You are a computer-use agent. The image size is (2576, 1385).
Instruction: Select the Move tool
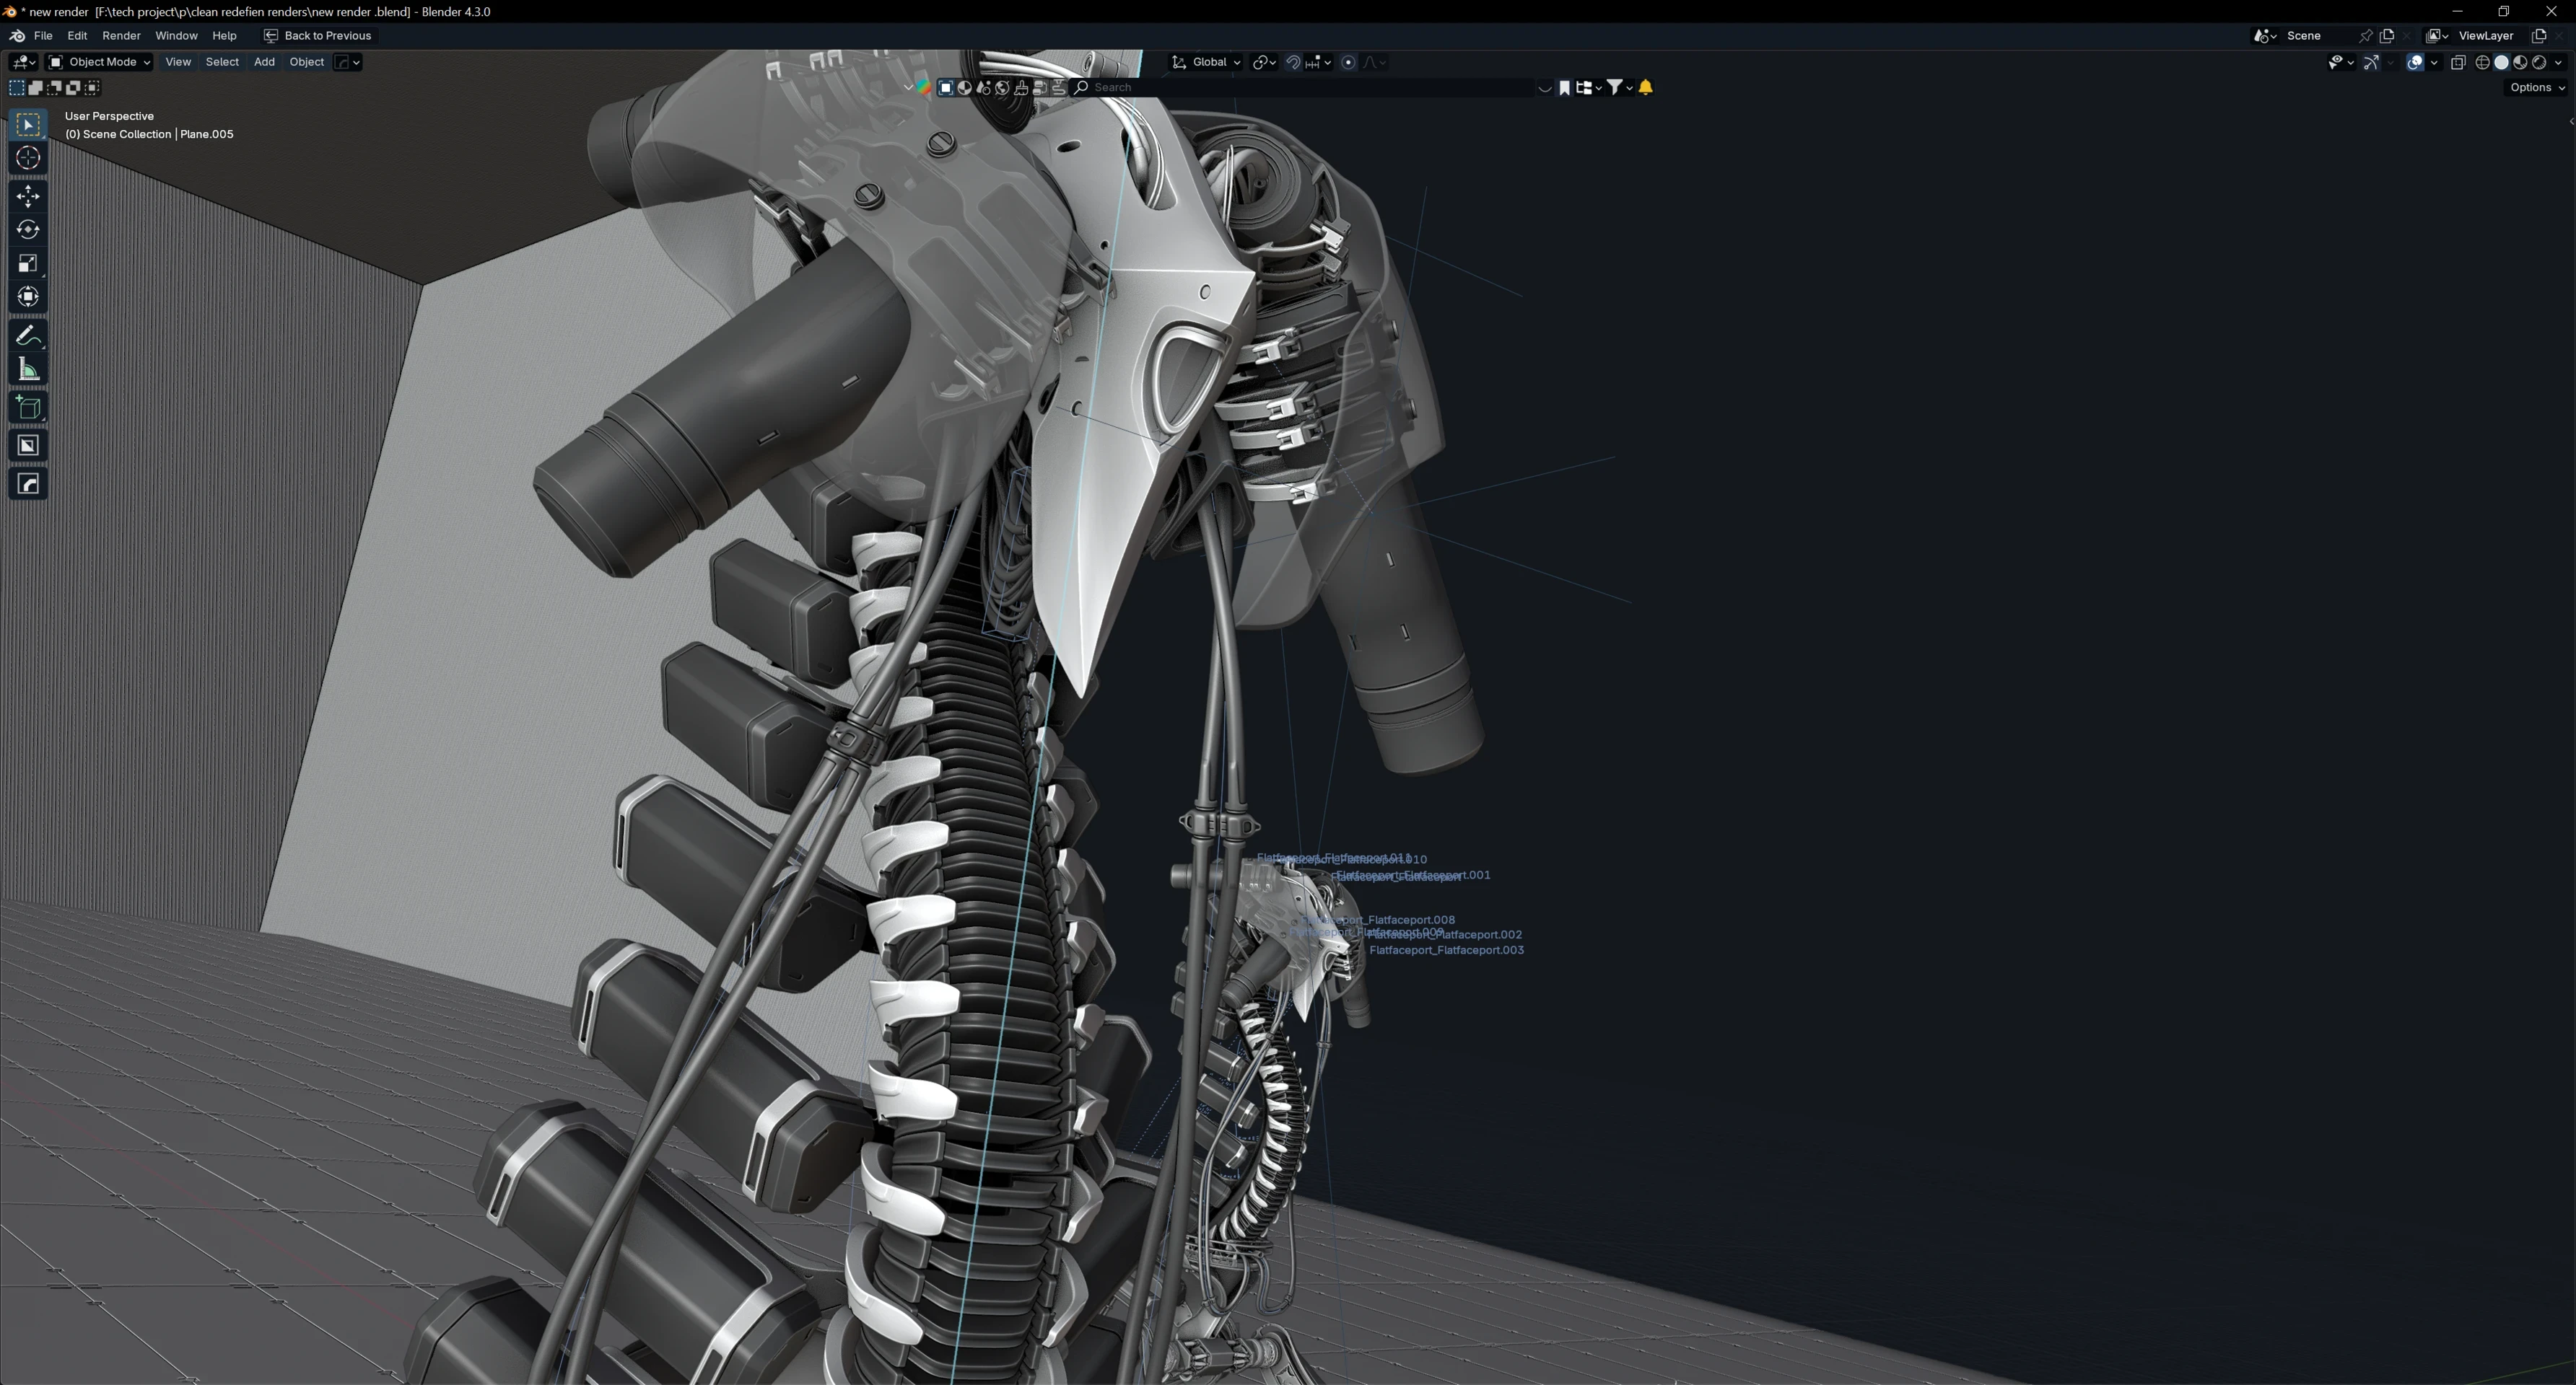(28, 196)
